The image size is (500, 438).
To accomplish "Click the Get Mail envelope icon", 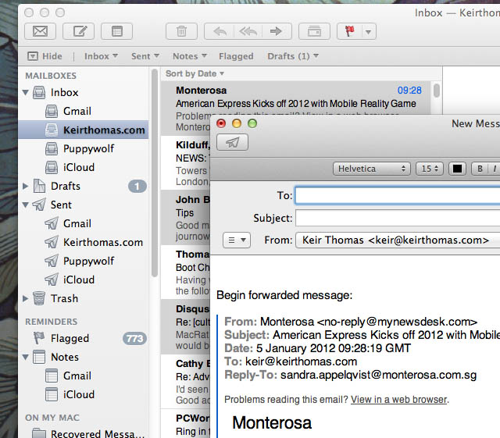I will (40, 31).
